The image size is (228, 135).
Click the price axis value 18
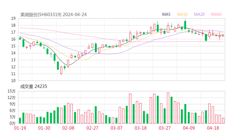tap(13, 25)
